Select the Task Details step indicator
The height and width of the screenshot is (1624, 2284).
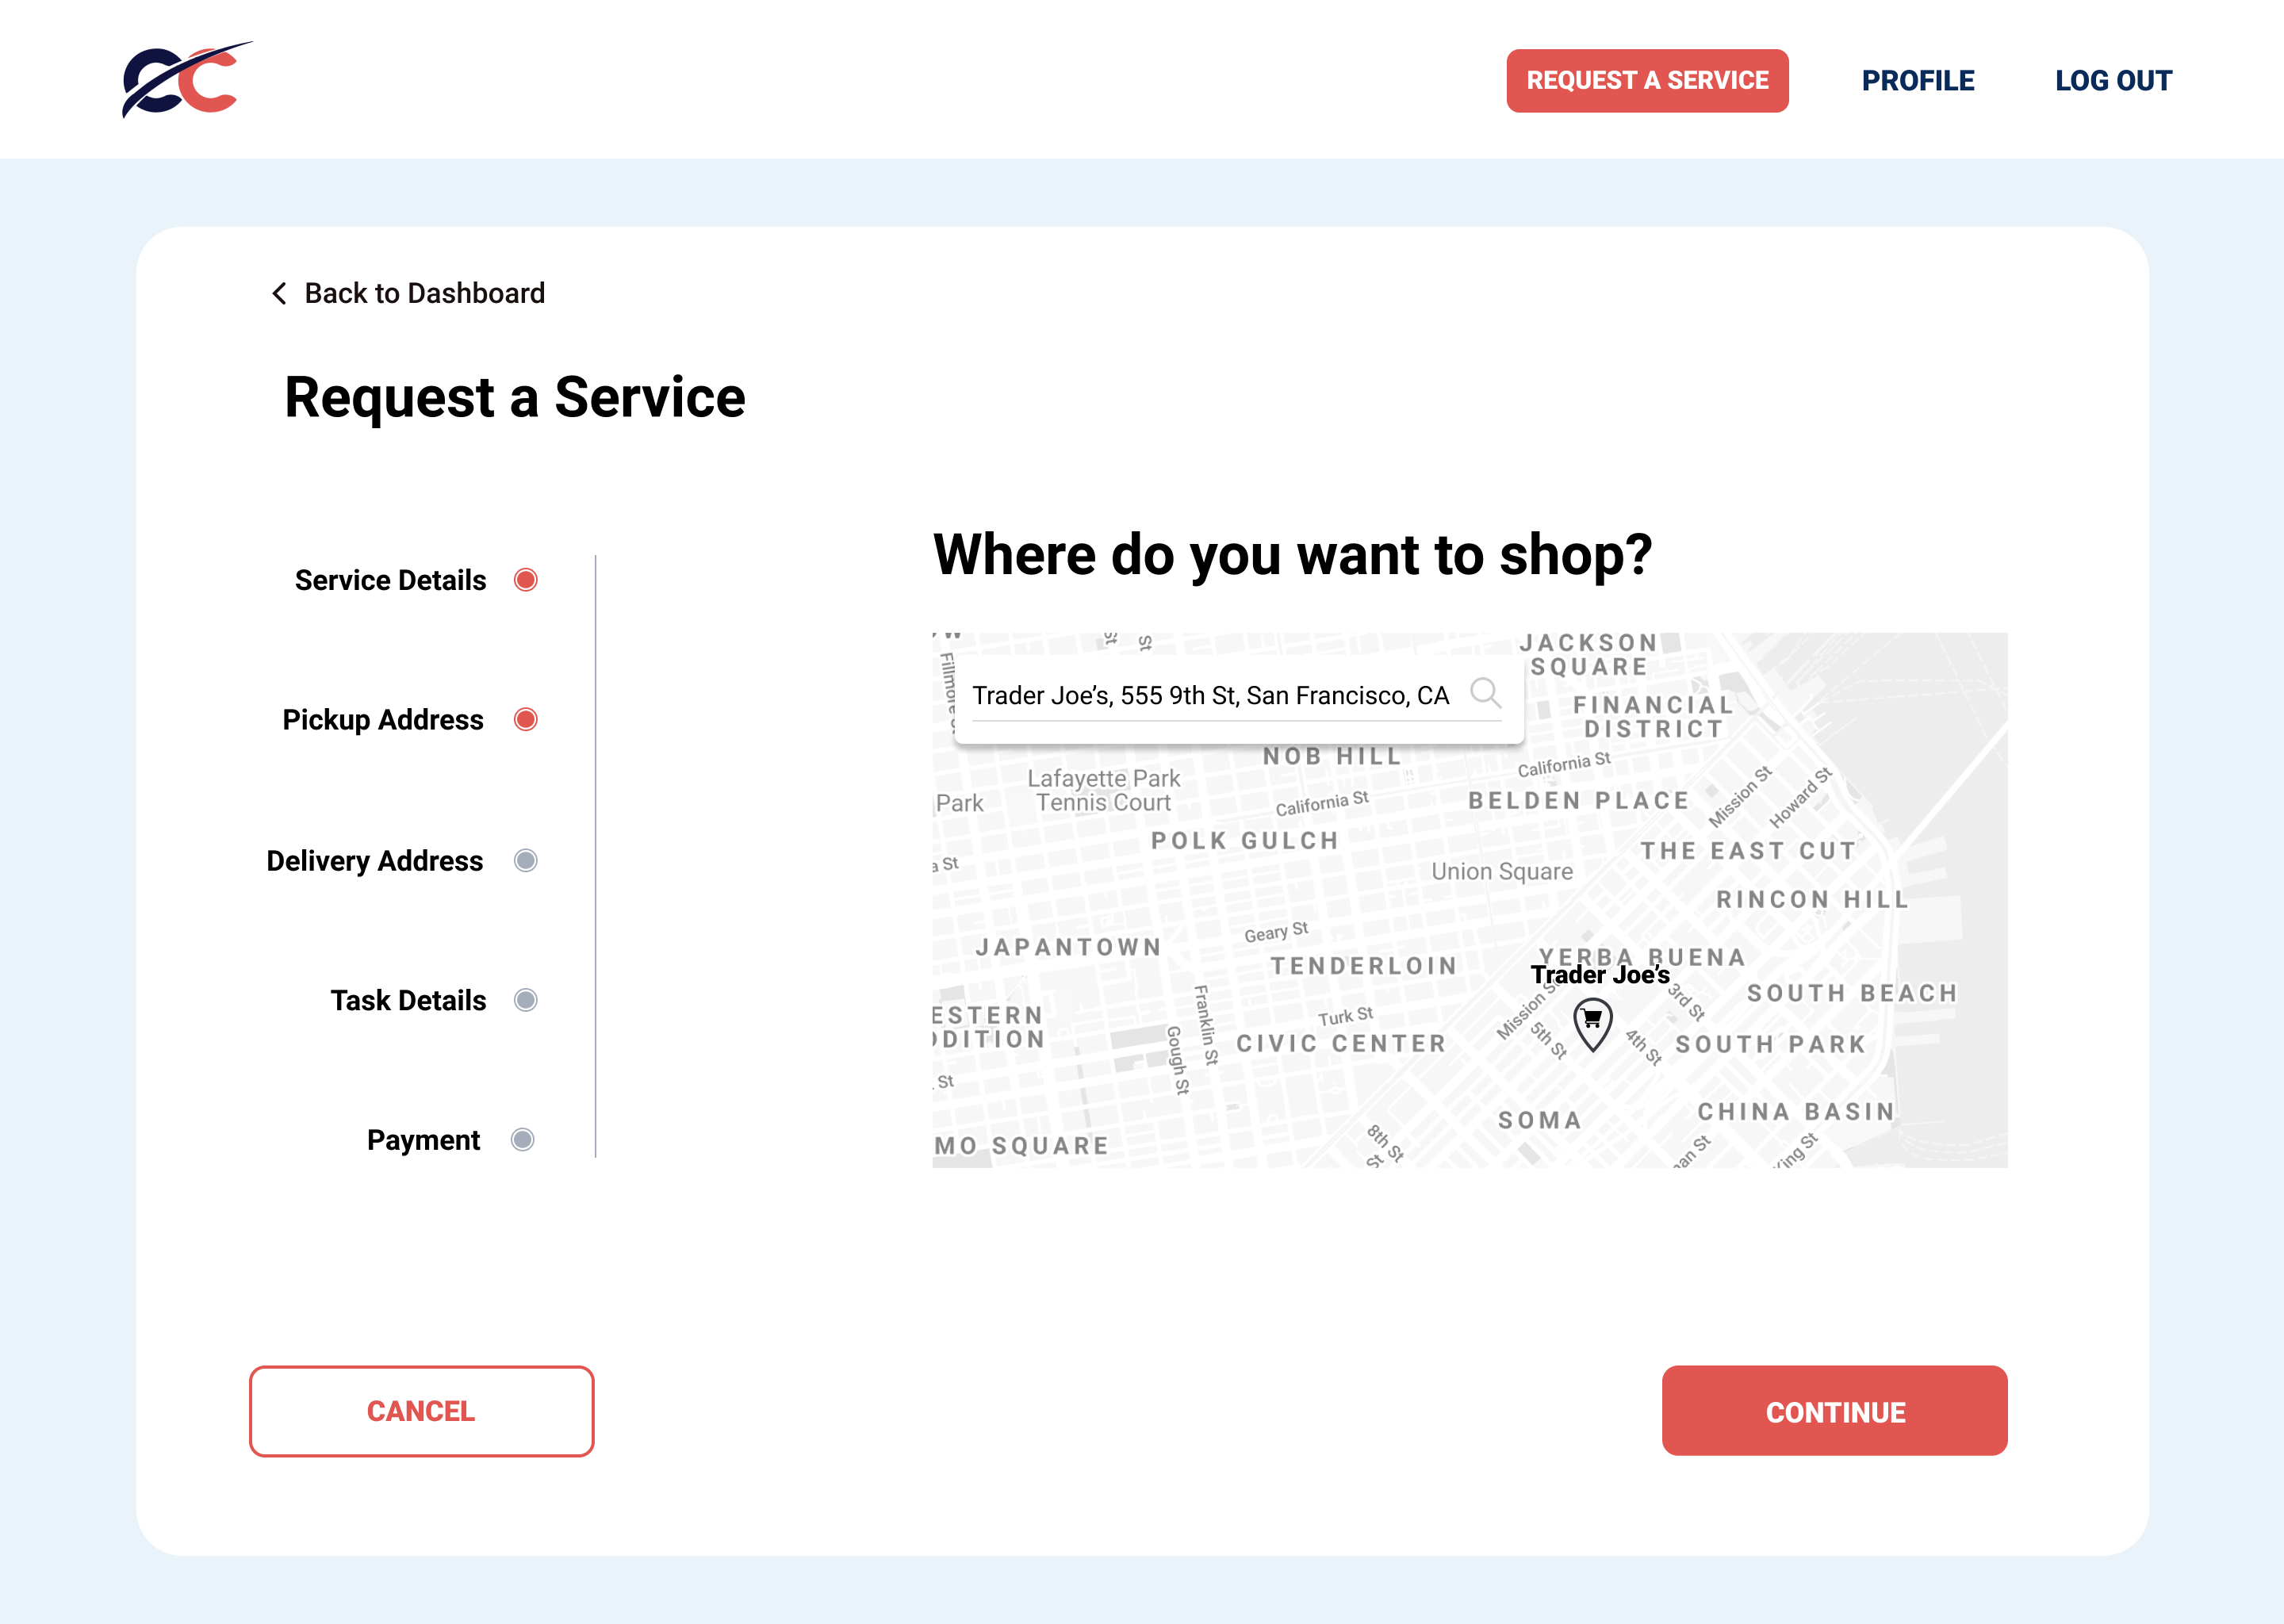[526, 1001]
